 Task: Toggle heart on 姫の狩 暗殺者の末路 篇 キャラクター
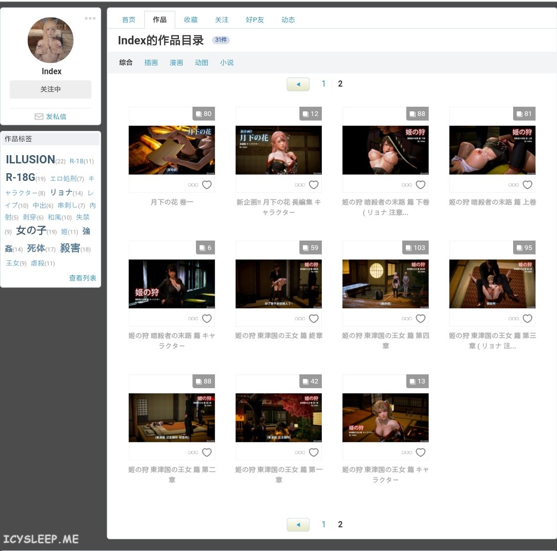(x=207, y=319)
